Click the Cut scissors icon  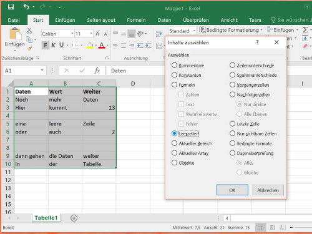[29, 31]
